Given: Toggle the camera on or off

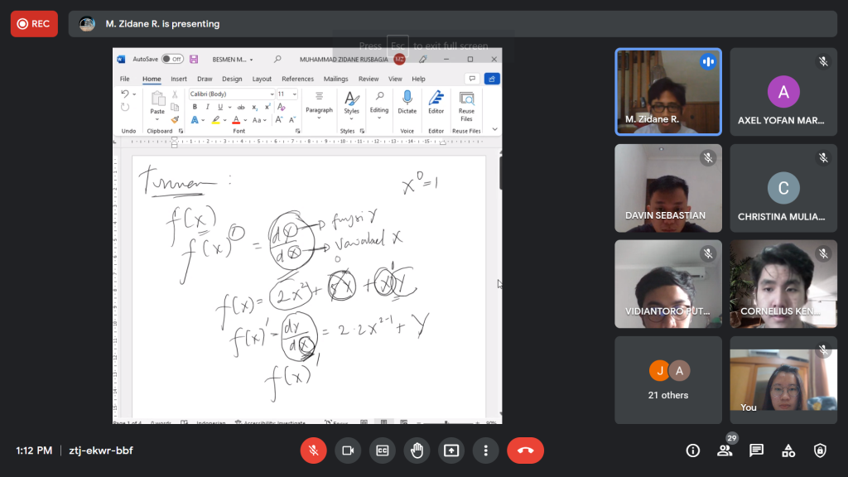Looking at the screenshot, I should [x=348, y=450].
